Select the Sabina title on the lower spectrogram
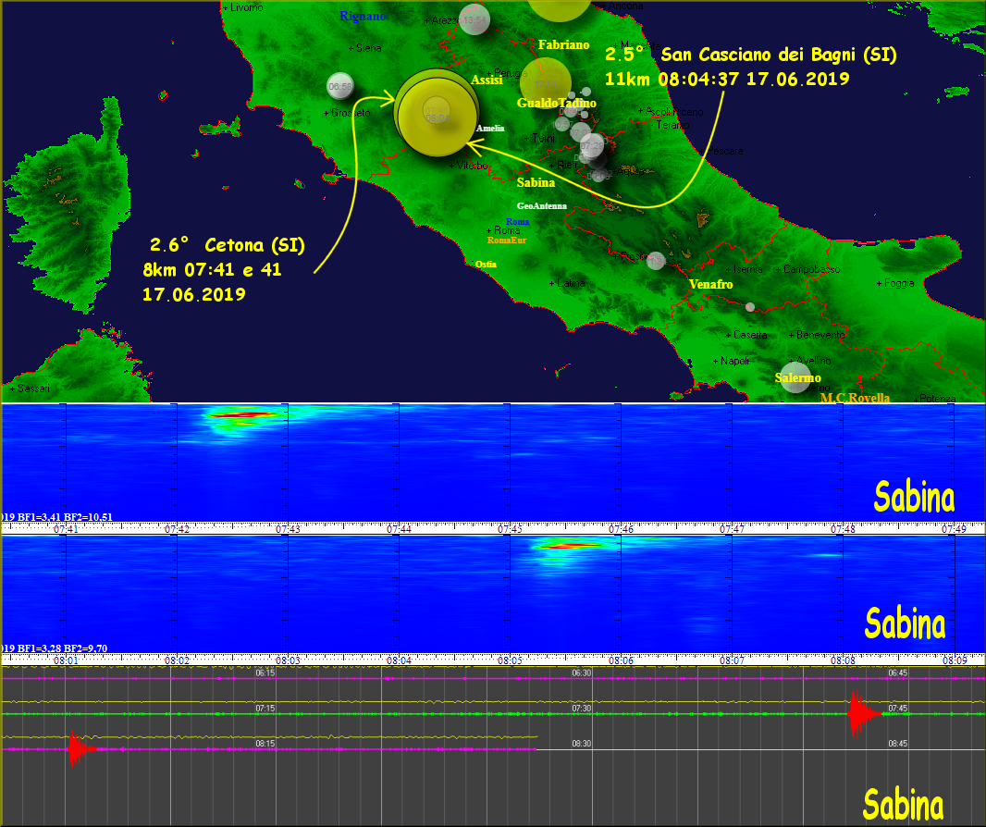Screen dimensions: 986x827 [x=905, y=623]
